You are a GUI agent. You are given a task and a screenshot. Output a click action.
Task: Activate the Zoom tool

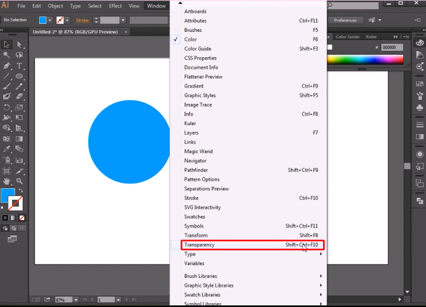(19, 181)
